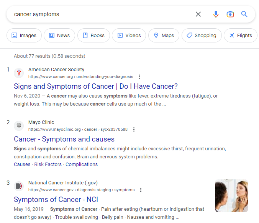Image resolution: width=259 pixels, height=223 pixels.
Task: Open more options for Mayo Clinic result
Action: tap(134, 130)
